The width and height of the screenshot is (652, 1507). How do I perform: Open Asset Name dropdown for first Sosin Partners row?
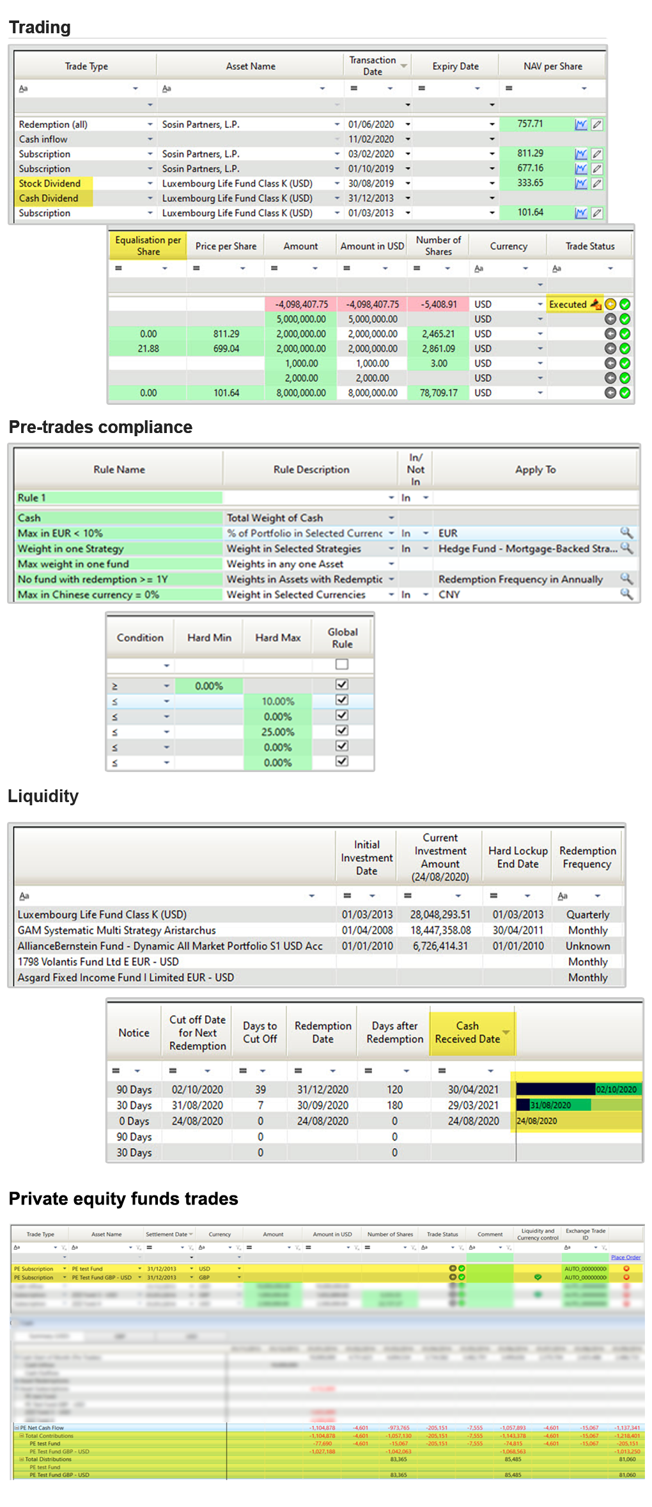tap(337, 125)
